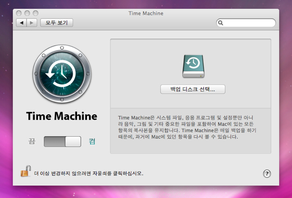Open the 모두 보기 (Show All) preferences

(x=57, y=23)
